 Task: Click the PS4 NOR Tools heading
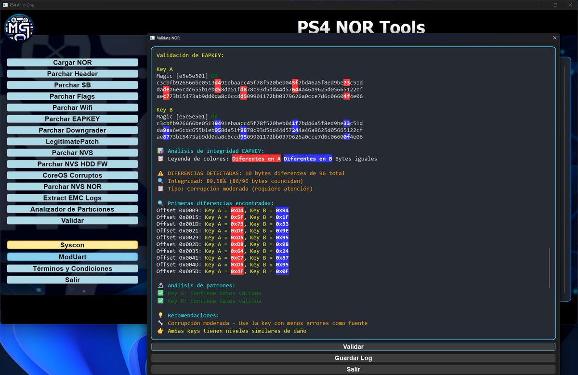click(x=361, y=27)
